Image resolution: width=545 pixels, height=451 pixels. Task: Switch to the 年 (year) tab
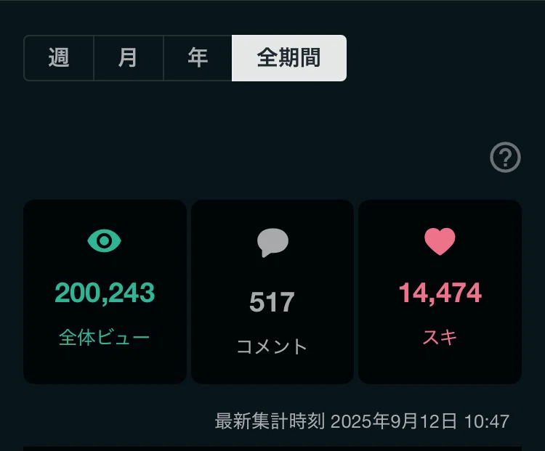click(x=198, y=58)
